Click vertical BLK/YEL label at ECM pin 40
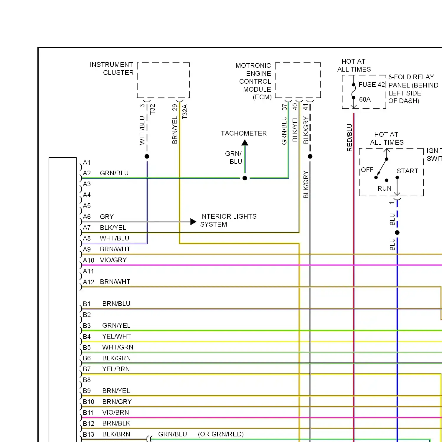The width and height of the screenshot is (442, 442). coord(295,129)
